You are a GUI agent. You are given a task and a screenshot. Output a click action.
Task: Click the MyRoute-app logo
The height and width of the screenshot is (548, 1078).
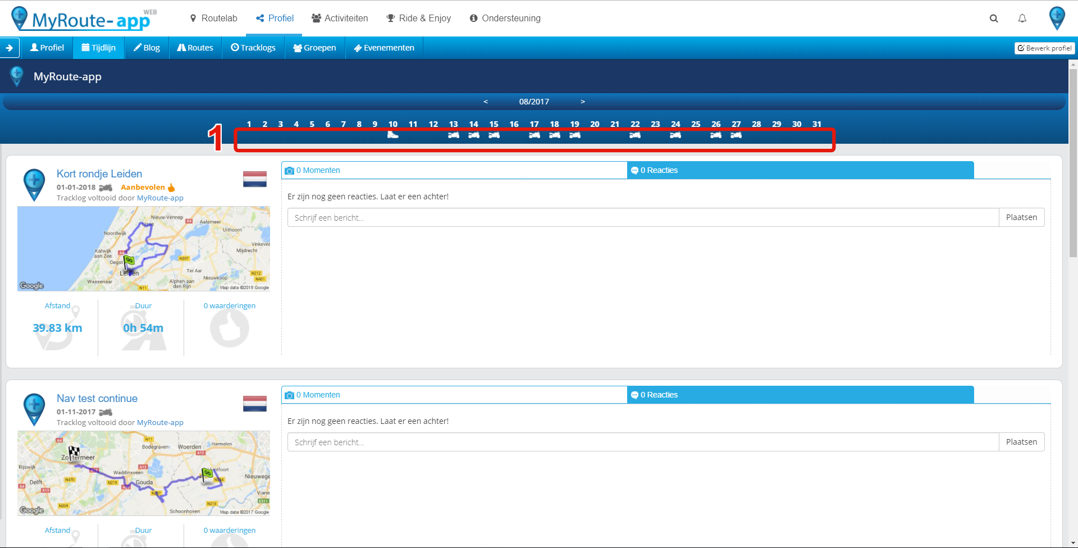(84, 19)
